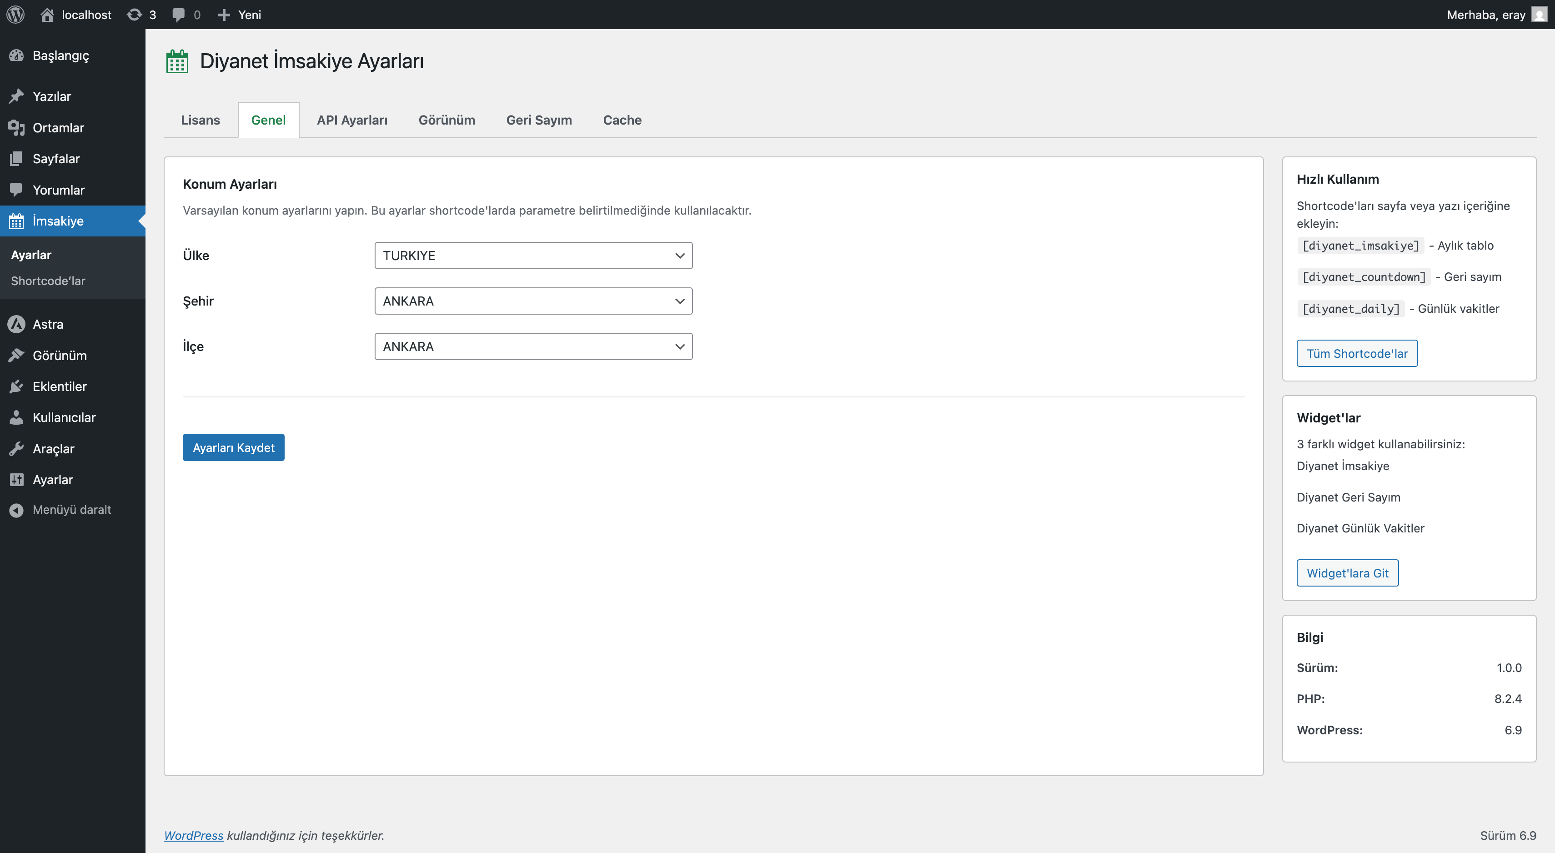The image size is (1555, 853).
Task: Open Başlangıç in the sidebar
Action: [72, 55]
